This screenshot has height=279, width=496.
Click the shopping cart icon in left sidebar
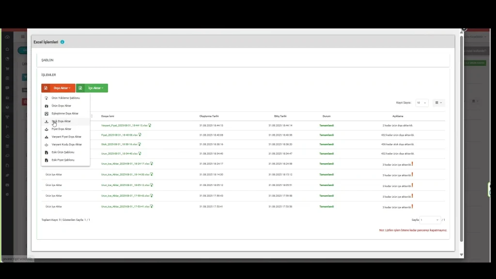(x=7, y=68)
